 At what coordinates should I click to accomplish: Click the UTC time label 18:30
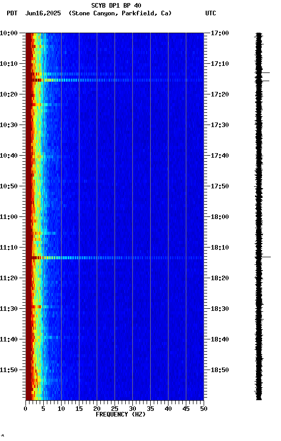click(220, 309)
